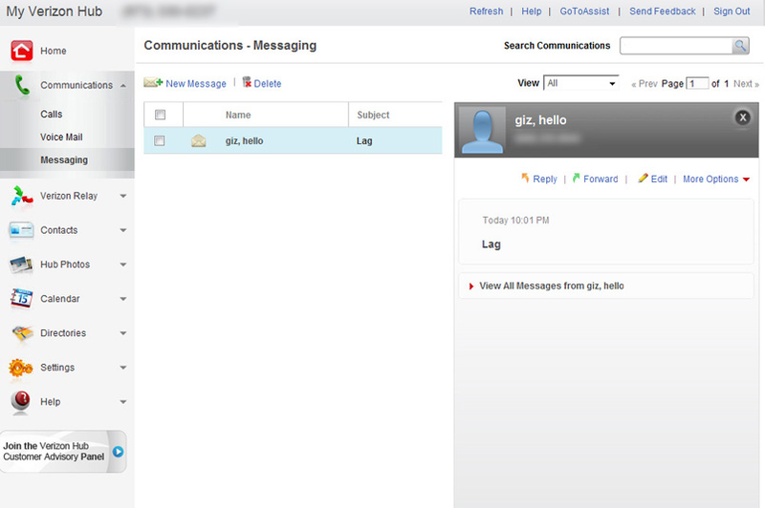Image resolution: width=765 pixels, height=508 pixels.
Task: Click the Edit link text
Action: [x=659, y=180]
